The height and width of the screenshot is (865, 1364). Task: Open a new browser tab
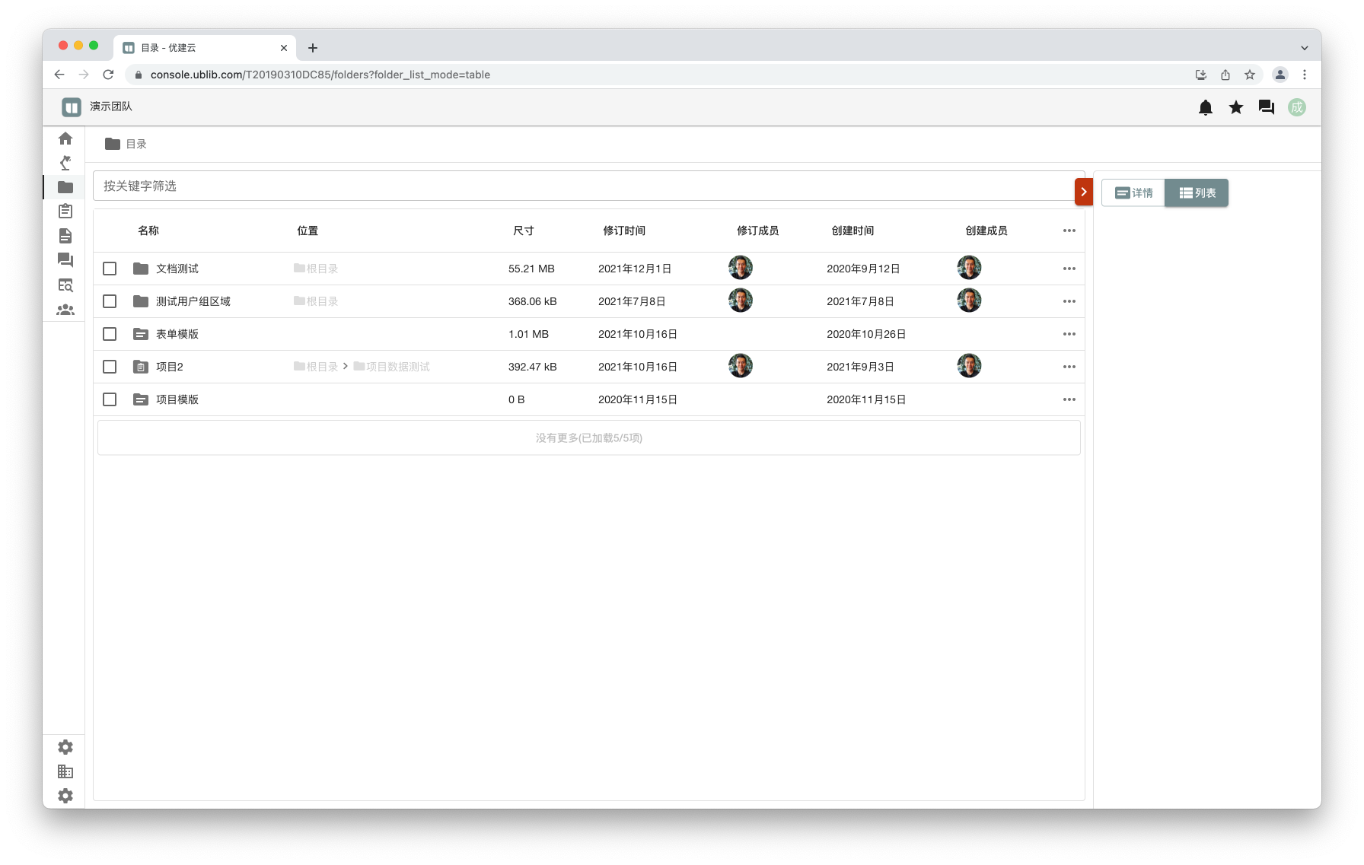(313, 48)
